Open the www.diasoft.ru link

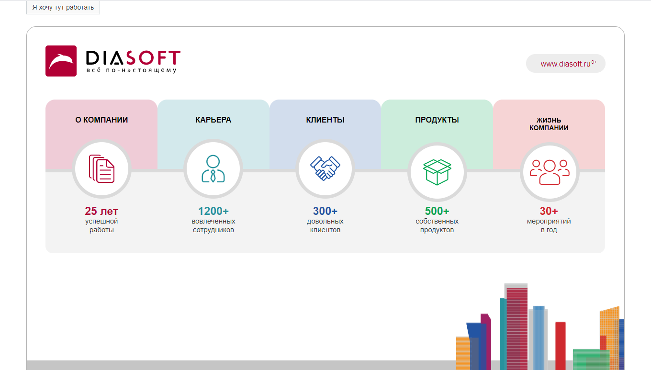pyautogui.click(x=566, y=64)
